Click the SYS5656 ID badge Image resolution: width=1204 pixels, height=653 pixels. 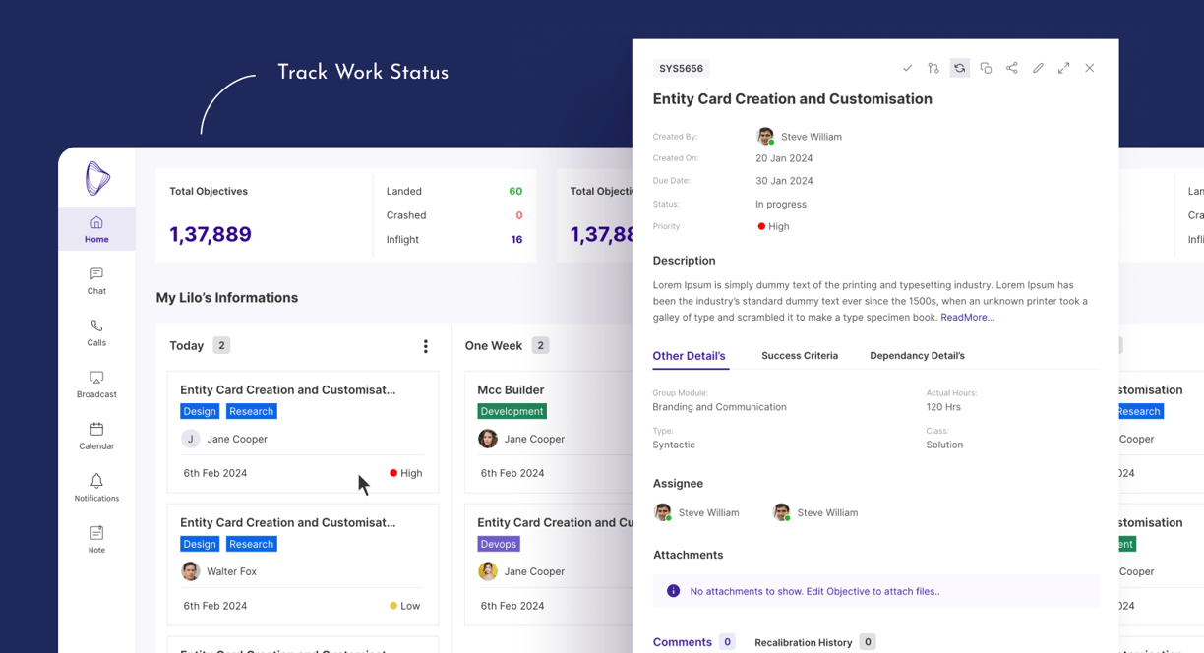pyautogui.click(x=681, y=69)
